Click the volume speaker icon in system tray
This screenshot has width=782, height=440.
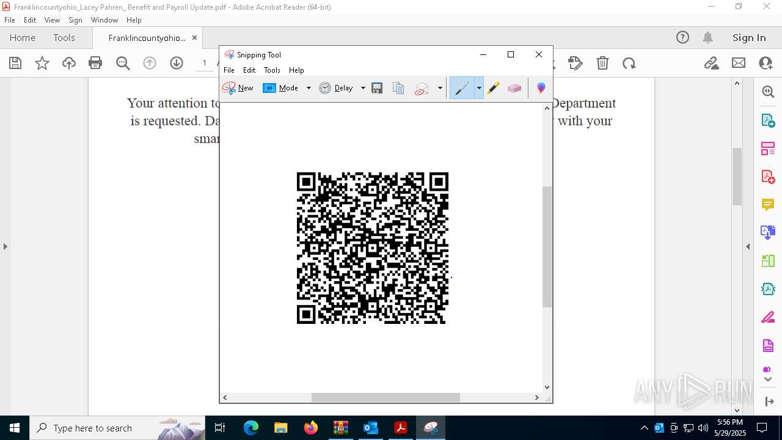703,428
